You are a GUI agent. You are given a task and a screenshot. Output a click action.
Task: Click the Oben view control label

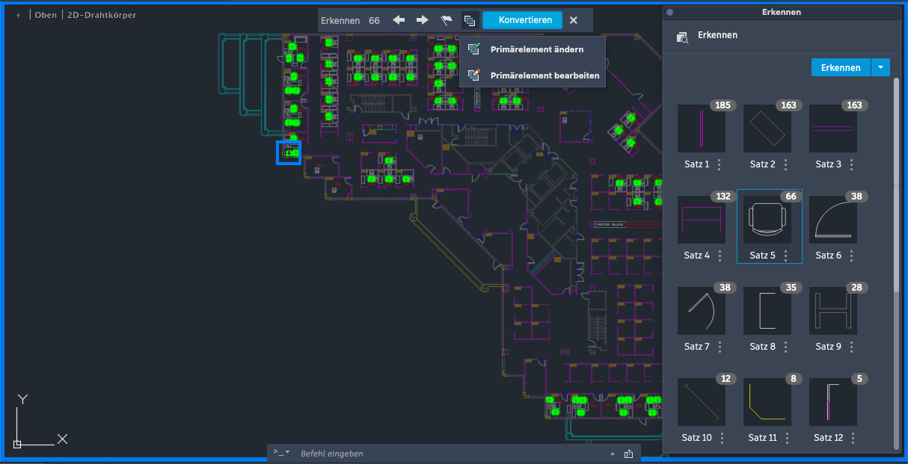(x=46, y=15)
